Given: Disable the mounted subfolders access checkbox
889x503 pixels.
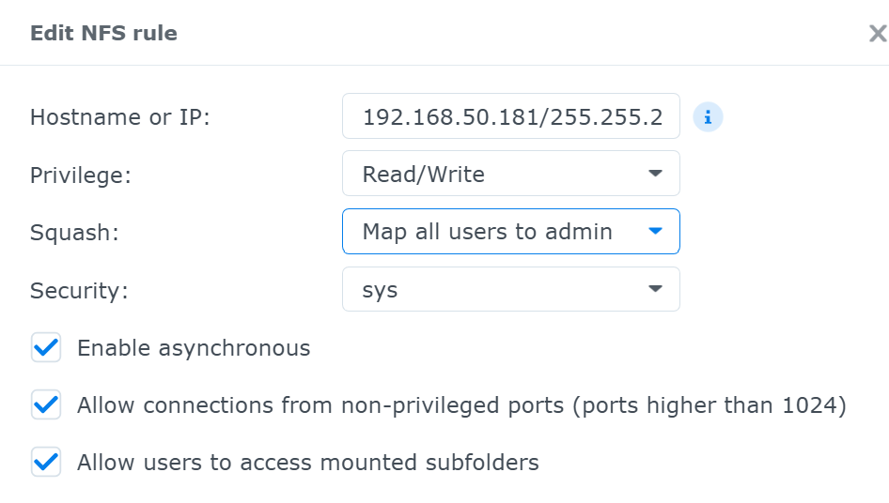Looking at the screenshot, I should point(46,463).
